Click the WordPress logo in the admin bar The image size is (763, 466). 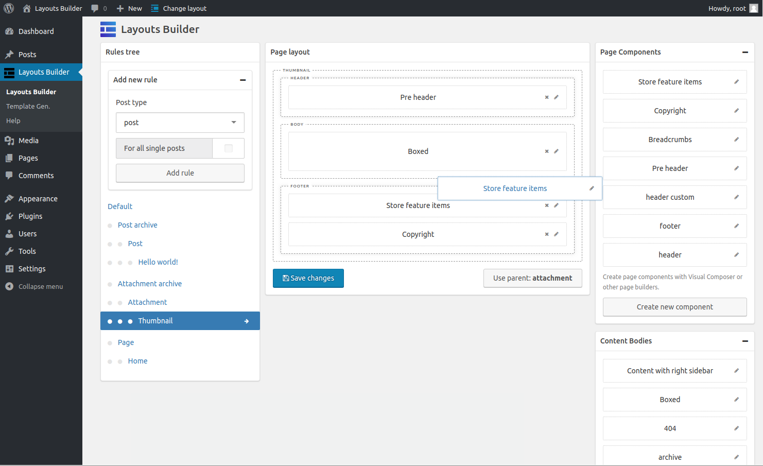click(x=9, y=8)
